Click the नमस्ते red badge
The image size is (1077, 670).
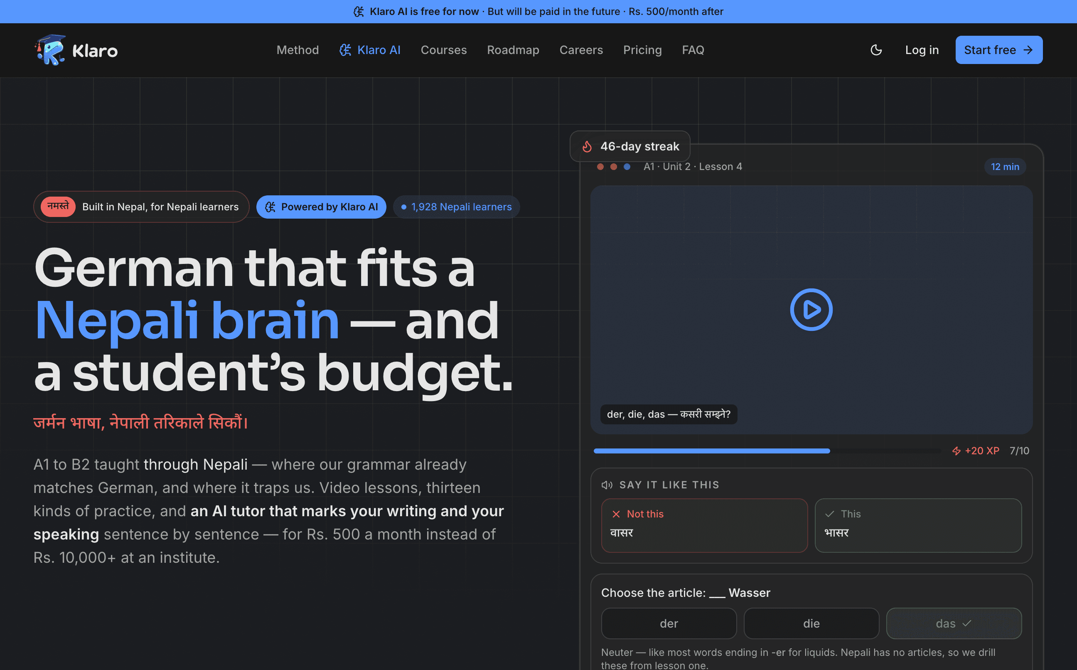click(x=58, y=207)
